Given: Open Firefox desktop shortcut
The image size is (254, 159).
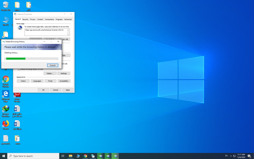Looking at the screenshot, I should pos(6,123).
